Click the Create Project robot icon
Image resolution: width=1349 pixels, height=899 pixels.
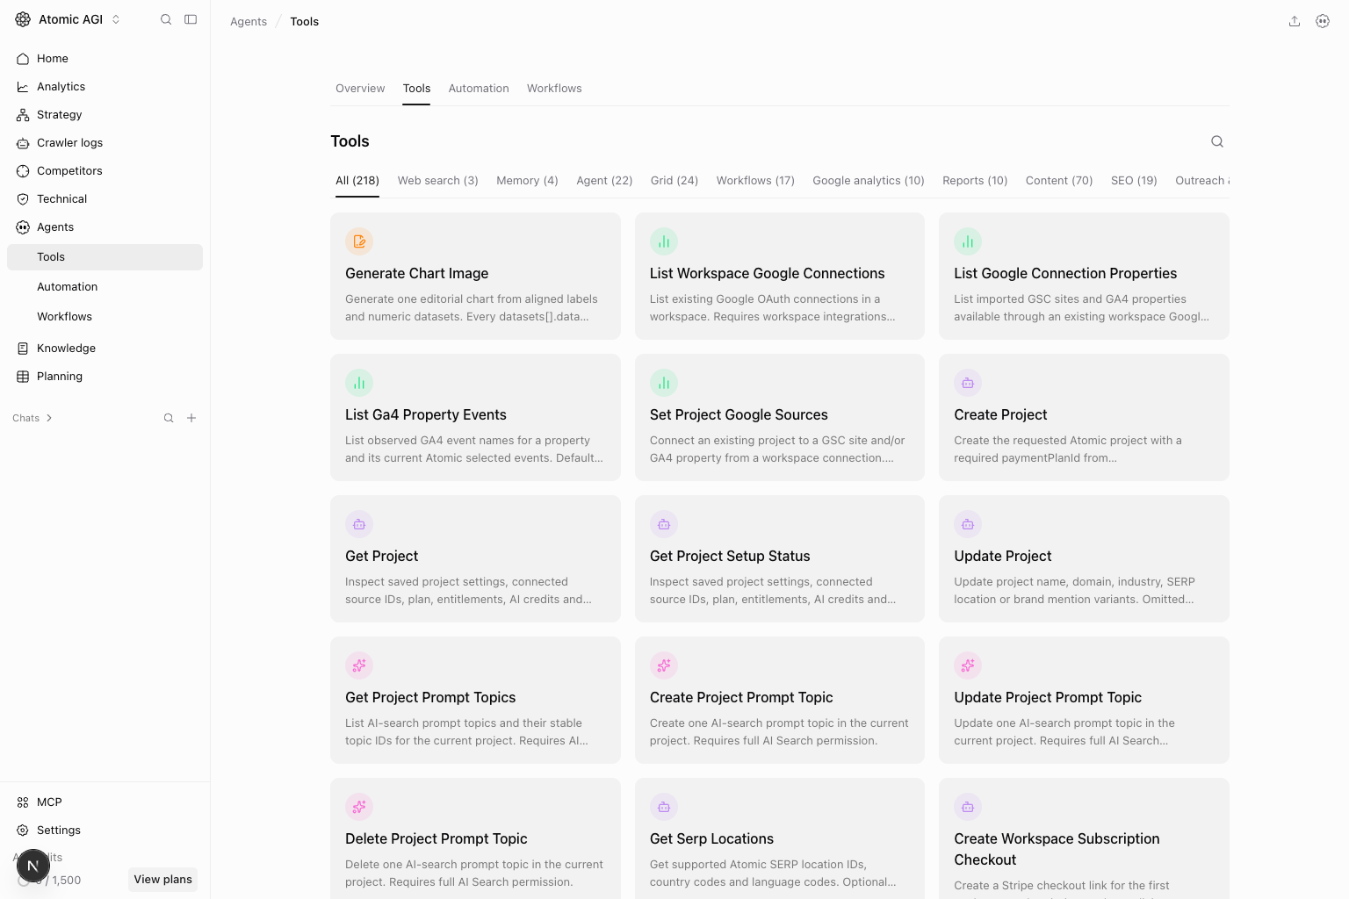pyautogui.click(x=968, y=383)
